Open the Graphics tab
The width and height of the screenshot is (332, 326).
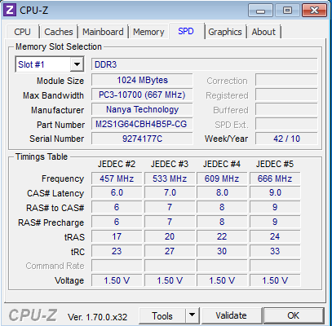(x=225, y=32)
